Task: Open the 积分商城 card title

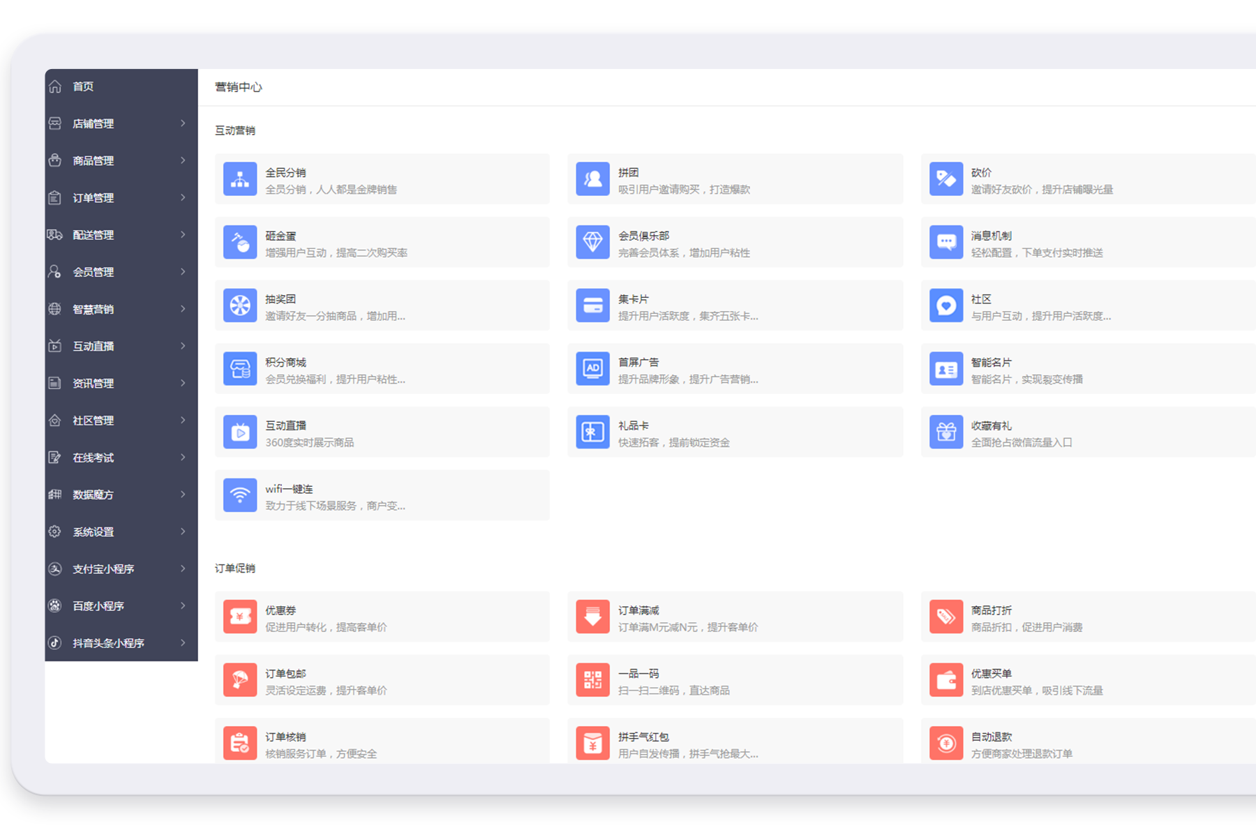Action: click(285, 362)
